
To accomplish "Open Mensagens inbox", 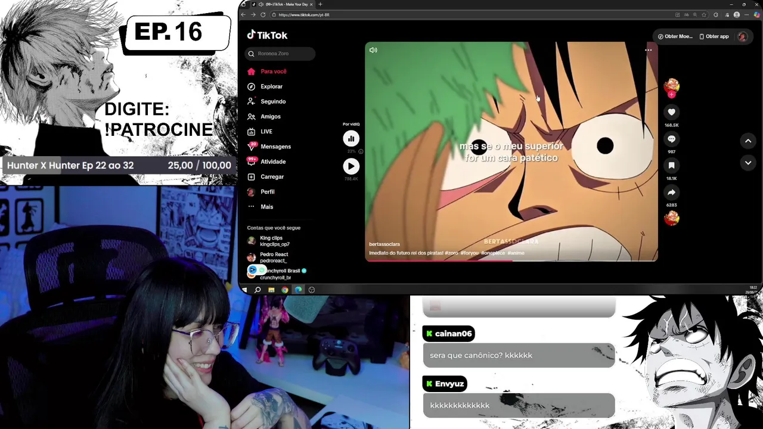I will coord(275,147).
